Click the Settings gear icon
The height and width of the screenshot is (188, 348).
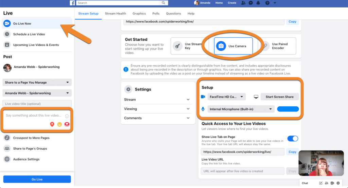(128, 89)
